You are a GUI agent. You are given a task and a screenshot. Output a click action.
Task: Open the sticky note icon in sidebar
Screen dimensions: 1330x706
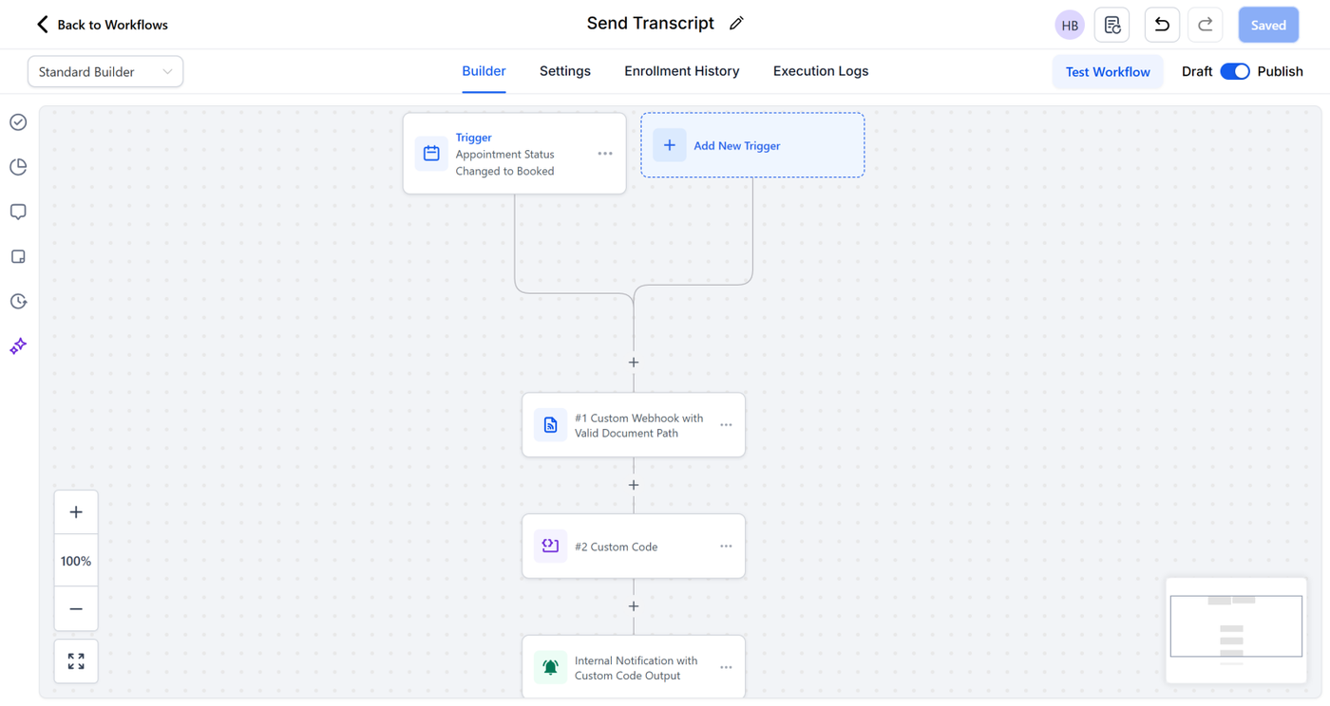(x=18, y=257)
